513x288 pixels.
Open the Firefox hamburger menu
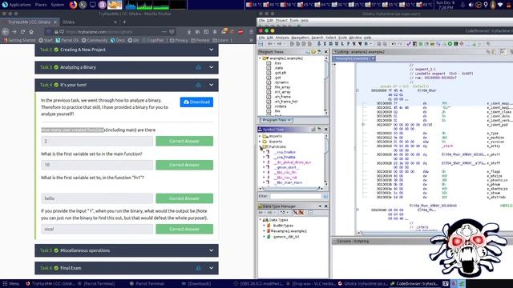point(251,32)
